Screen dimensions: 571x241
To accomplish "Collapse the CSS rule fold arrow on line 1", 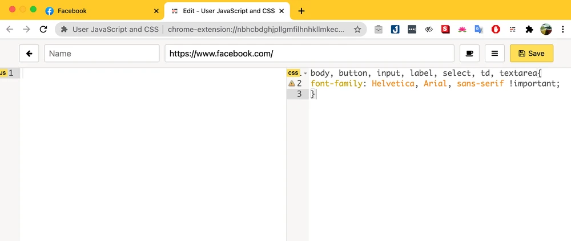I will pyautogui.click(x=305, y=73).
